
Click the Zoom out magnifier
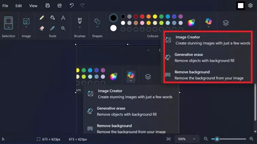(x=206, y=139)
